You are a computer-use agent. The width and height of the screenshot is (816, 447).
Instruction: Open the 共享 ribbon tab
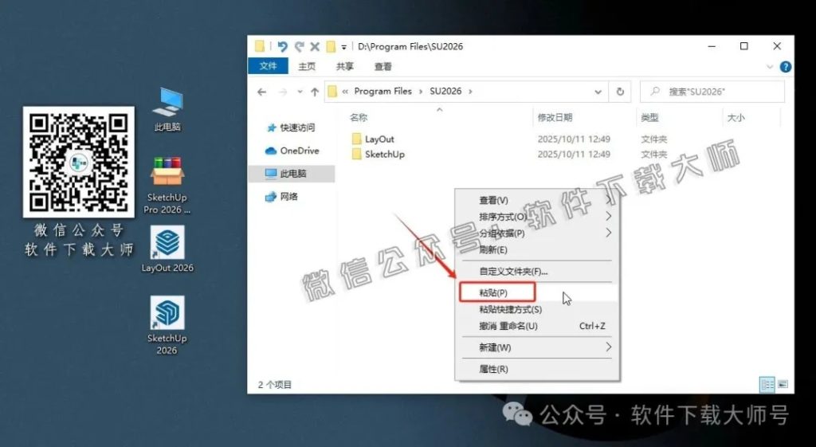coord(344,67)
